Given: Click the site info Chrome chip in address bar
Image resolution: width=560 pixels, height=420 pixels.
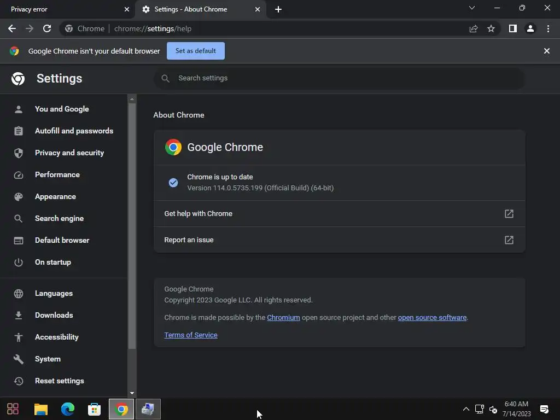Looking at the screenshot, I should coord(85,28).
